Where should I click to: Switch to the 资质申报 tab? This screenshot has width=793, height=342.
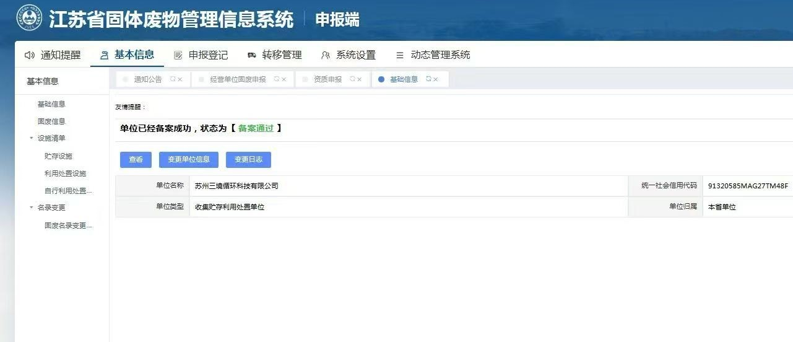pos(327,79)
